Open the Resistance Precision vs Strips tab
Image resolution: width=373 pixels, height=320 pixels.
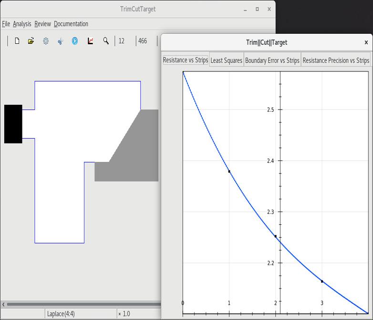(x=336, y=60)
